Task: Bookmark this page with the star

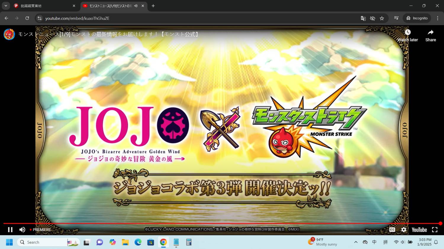Action: pyautogui.click(x=382, y=18)
